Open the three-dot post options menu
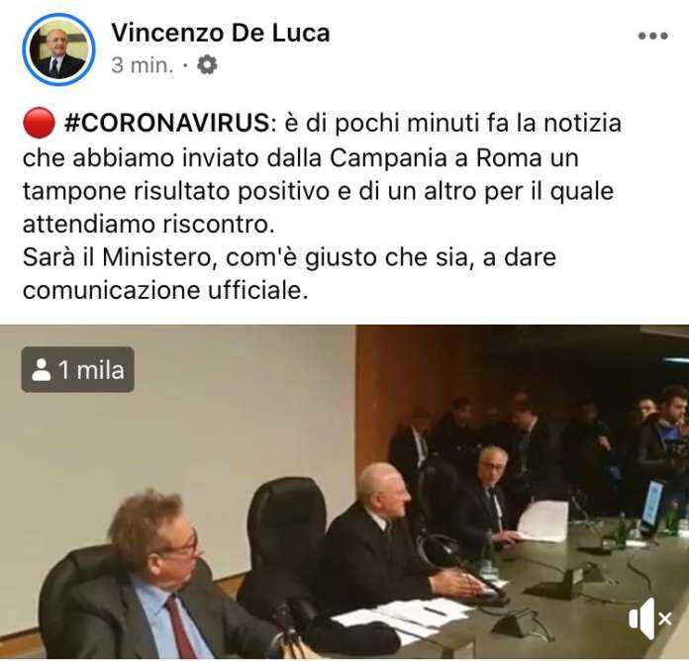The image size is (689, 661). (x=653, y=36)
